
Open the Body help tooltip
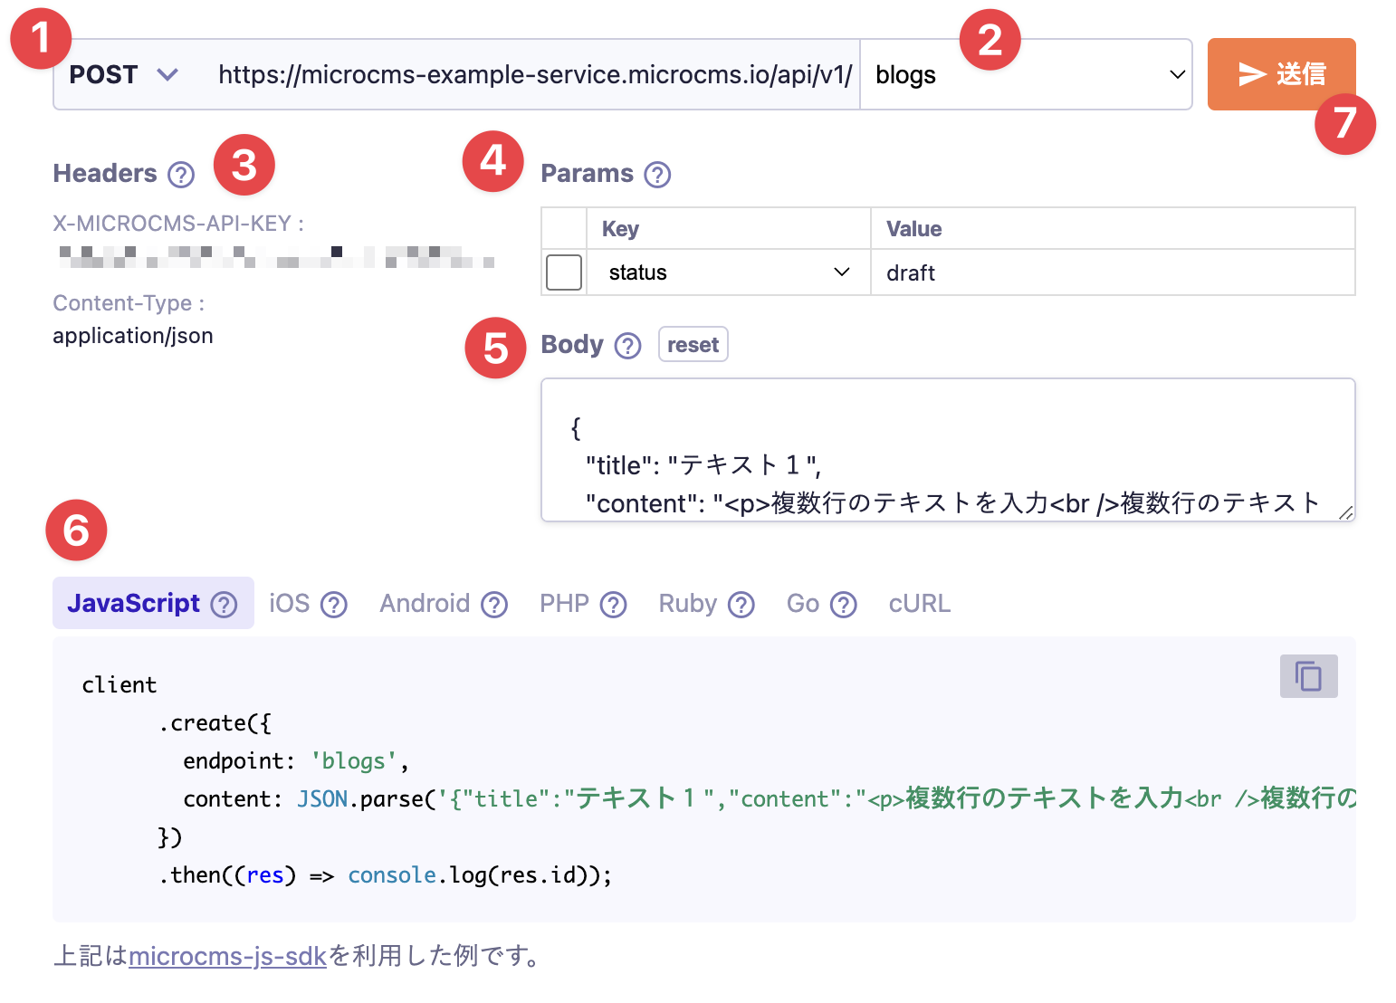[627, 345]
